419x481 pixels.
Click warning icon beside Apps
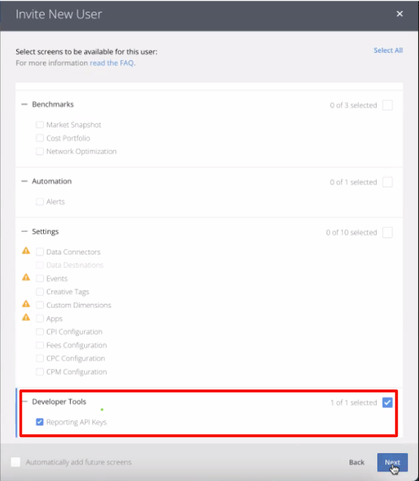26,317
